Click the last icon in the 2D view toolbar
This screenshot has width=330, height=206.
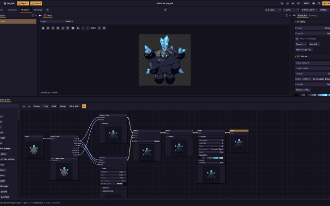(104, 28)
